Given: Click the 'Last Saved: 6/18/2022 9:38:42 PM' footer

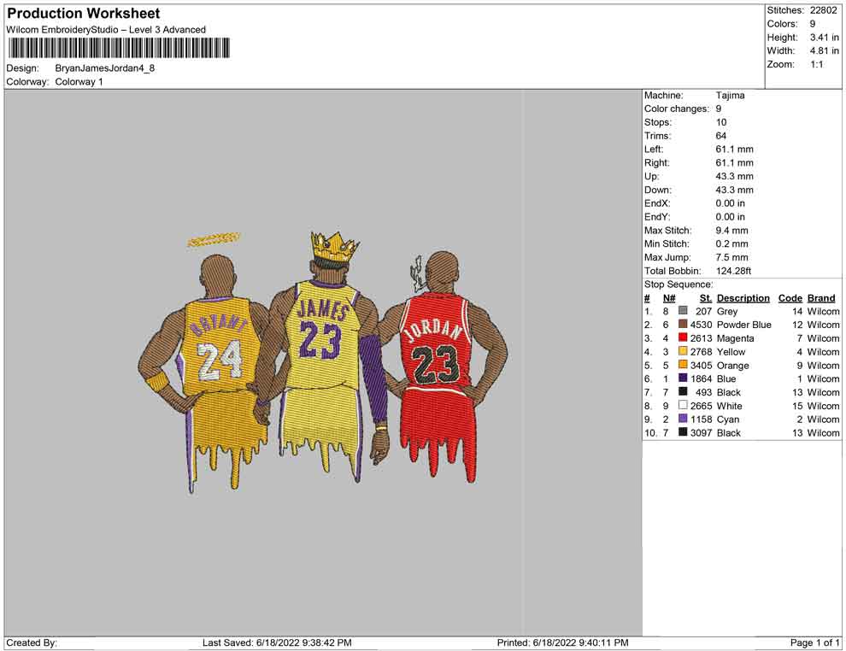Looking at the screenshot, I should point(277,642).
